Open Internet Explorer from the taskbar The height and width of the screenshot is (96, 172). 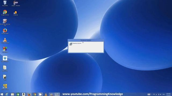pyautogui.click(x=7, y=94)
